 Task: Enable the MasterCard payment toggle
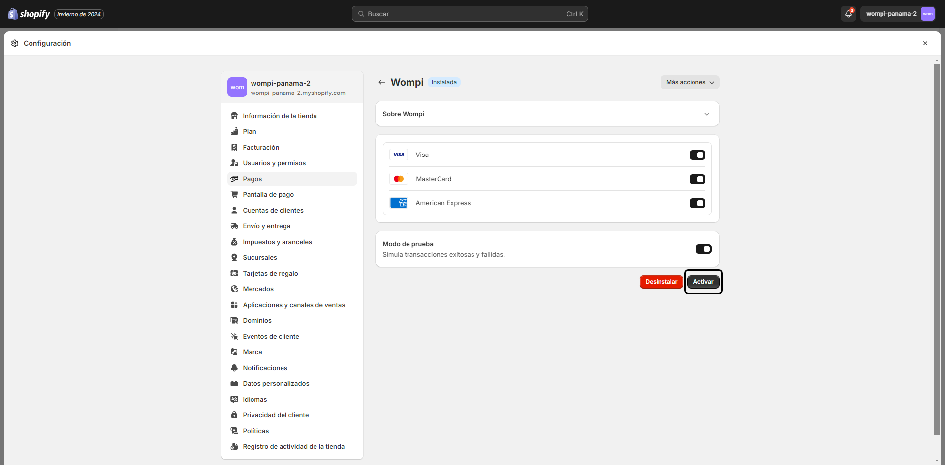pos(697,179)
